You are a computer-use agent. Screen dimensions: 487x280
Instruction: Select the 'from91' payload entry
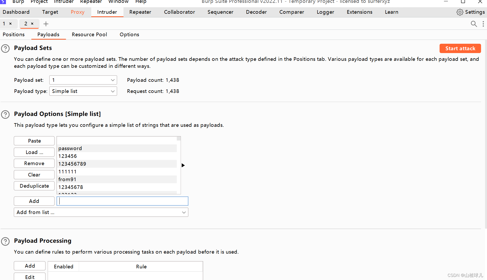117,179
